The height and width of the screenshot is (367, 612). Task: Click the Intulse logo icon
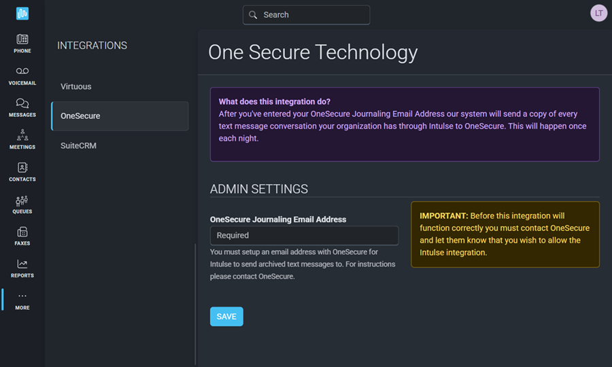(22, 14)
